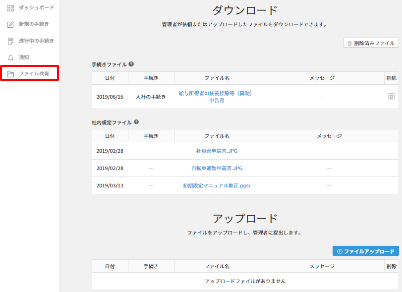402x292 pixels.
Task: Open the 社員寮申請書.JPG file link
Action: coord(217,151)
